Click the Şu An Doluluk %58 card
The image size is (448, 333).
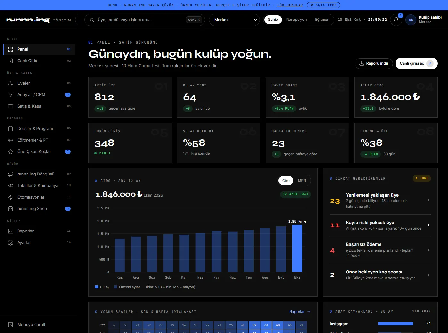tap(219, 143)
